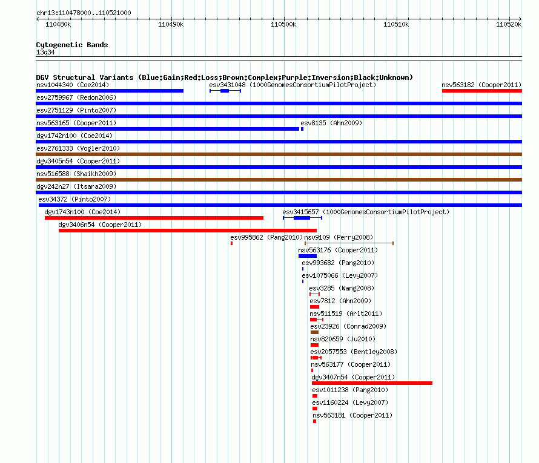Click esv2057553 (Bentley2008) label
Viewport: 539px width, 463px height.
pos(354,352)
